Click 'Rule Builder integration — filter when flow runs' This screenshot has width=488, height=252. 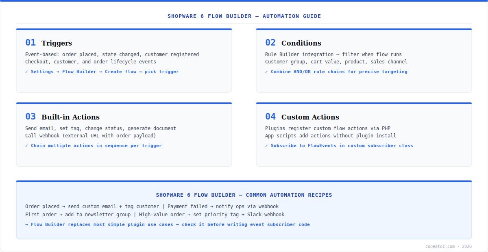tap(333, 54)
